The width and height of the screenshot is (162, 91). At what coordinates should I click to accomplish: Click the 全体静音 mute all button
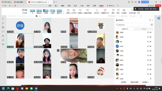coord(123,82)
